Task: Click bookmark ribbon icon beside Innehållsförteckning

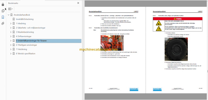Action: [x=14, y=19]
